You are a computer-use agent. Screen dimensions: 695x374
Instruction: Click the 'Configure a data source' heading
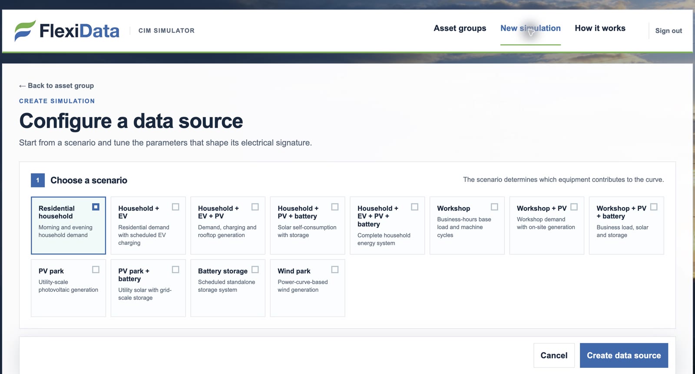131,121
